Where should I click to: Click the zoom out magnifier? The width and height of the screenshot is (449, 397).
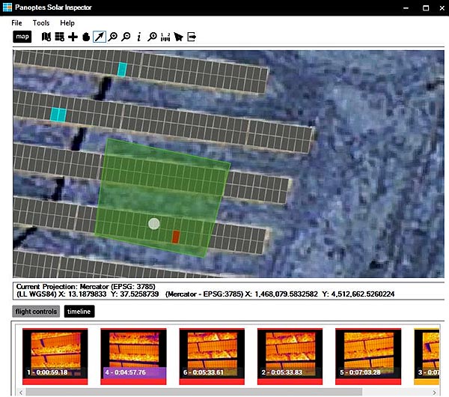(x=126, y=37)
